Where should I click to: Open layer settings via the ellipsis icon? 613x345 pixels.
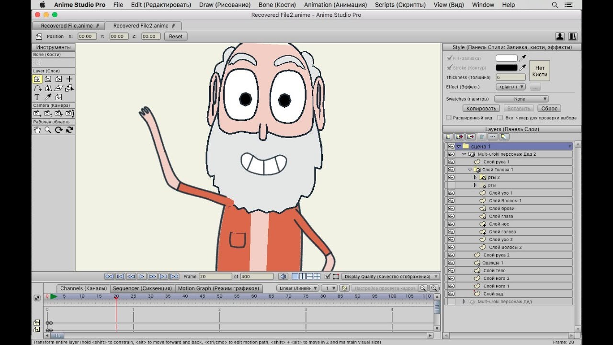pyautogui.click(x=493, y=137)
